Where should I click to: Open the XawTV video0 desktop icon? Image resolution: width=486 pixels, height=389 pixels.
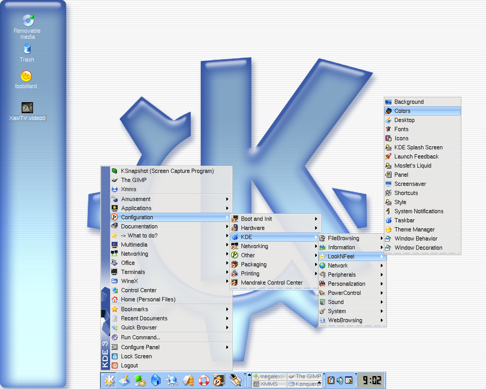(x=27, y=111)
